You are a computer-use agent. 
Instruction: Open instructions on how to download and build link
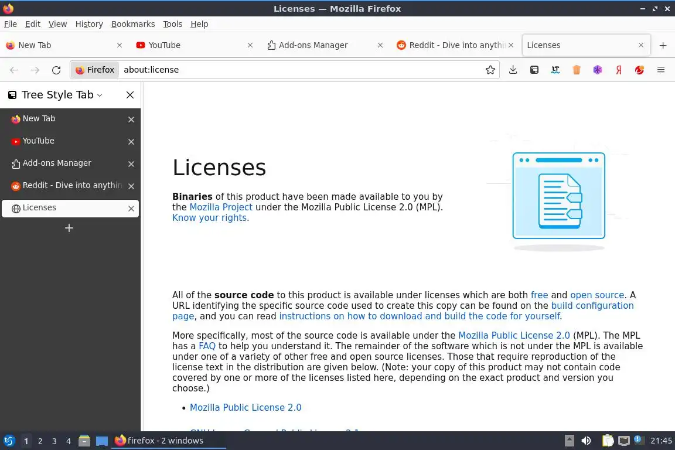tap(420, 316)
